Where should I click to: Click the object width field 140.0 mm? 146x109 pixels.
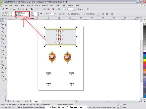point(23,13)
